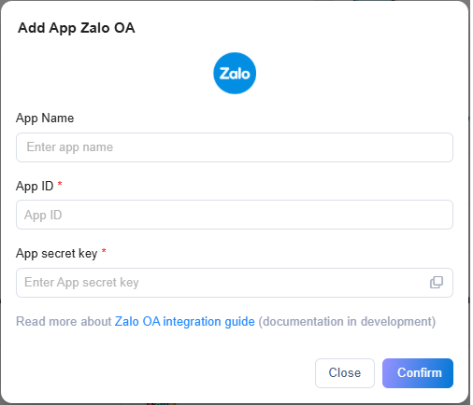Click the blue Zalo logo icon
Screen dimensions: 473x405
click(235, 74)
